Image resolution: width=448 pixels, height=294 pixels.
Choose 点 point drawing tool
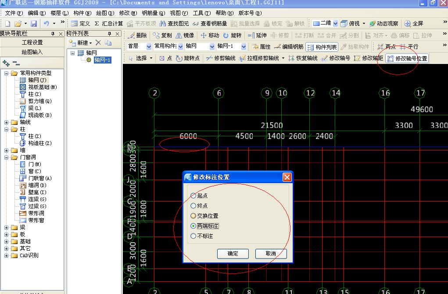click(166, 58)
